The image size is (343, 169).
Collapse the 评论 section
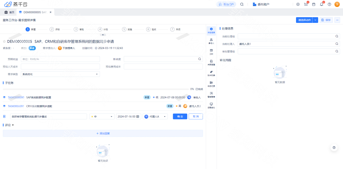coord(13,125)
